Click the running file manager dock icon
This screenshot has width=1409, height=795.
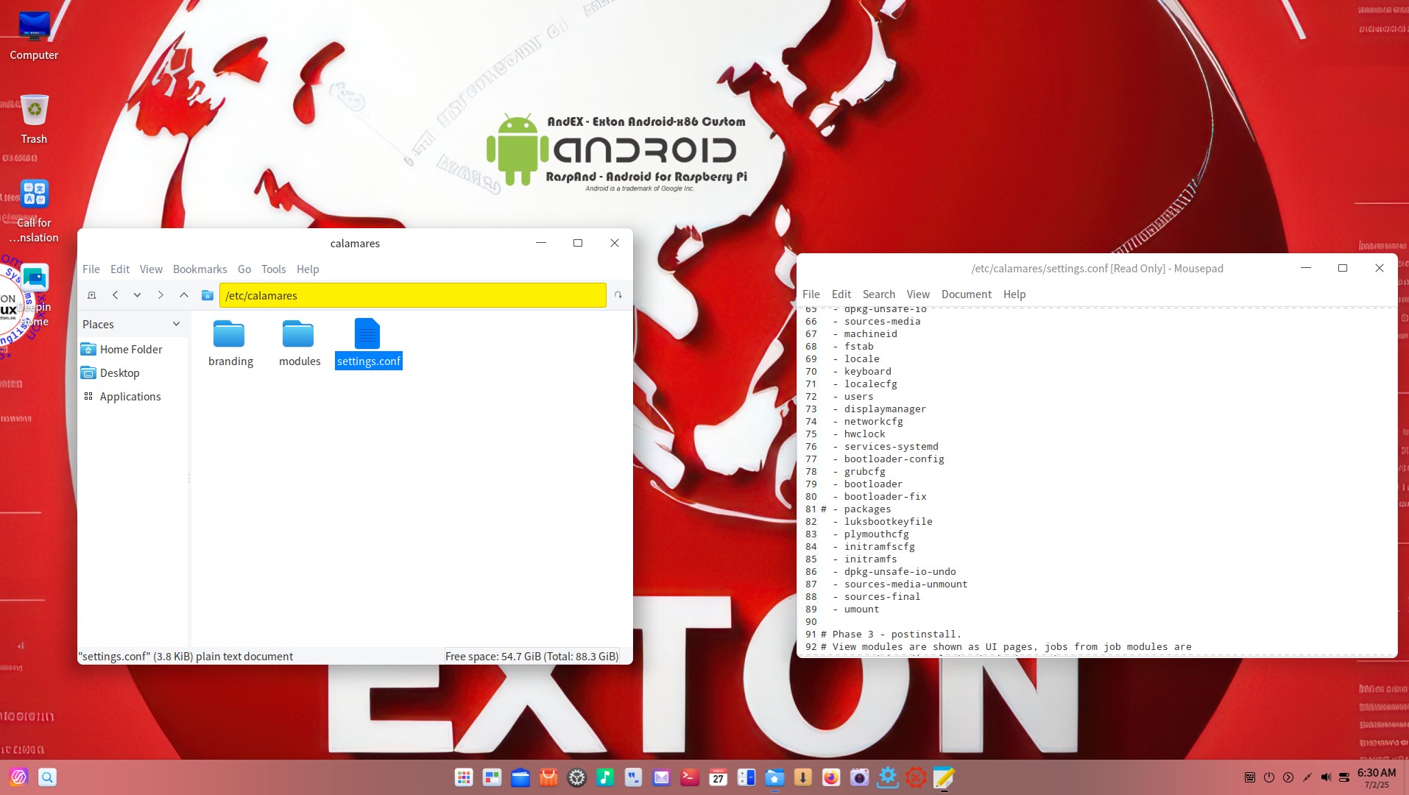(774, 777)
